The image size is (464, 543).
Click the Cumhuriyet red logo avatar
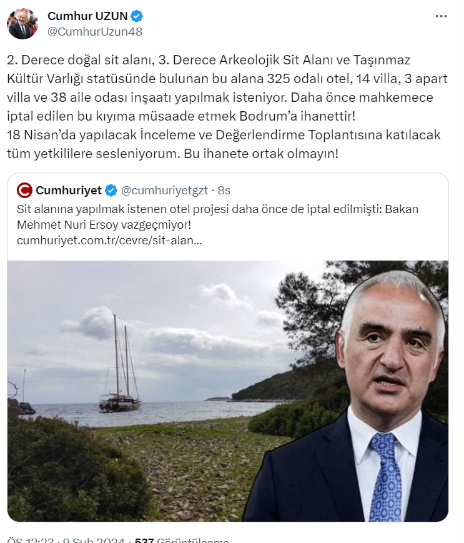coord(24,191)
